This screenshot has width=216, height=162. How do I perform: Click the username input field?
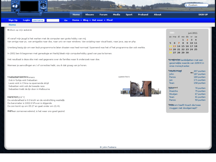tap(38, 20)
